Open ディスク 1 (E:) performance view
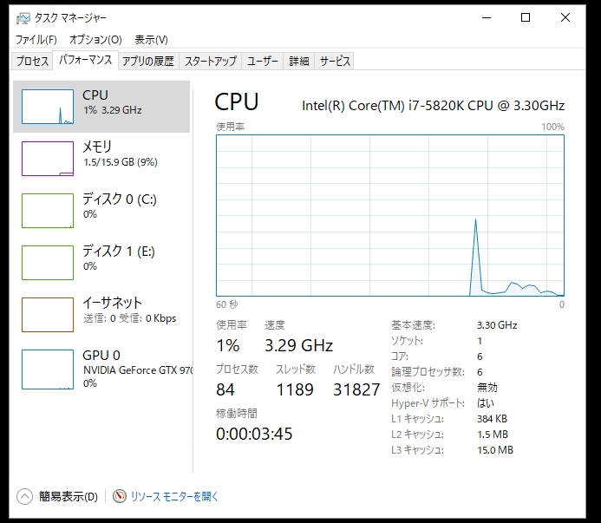The height and width of the screenshot is (523, 601). coord(119,258)
